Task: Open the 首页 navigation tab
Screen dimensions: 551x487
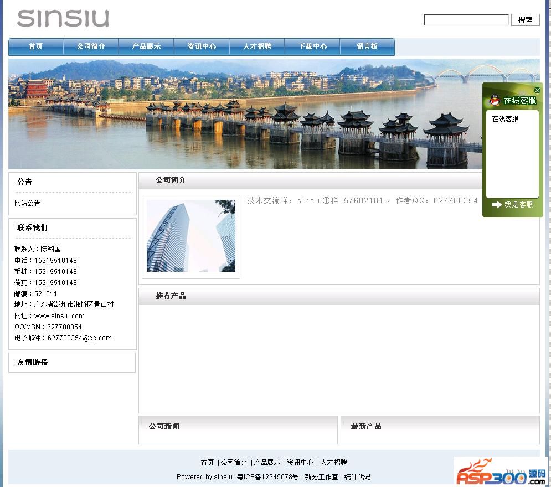Action: (36, 46)
